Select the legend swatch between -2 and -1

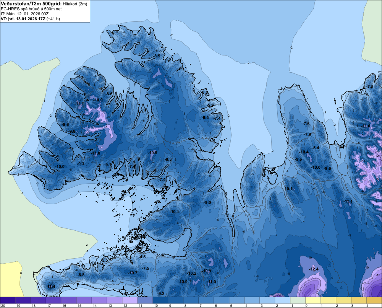(282, 300)
